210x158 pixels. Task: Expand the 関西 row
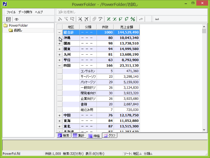59,43
